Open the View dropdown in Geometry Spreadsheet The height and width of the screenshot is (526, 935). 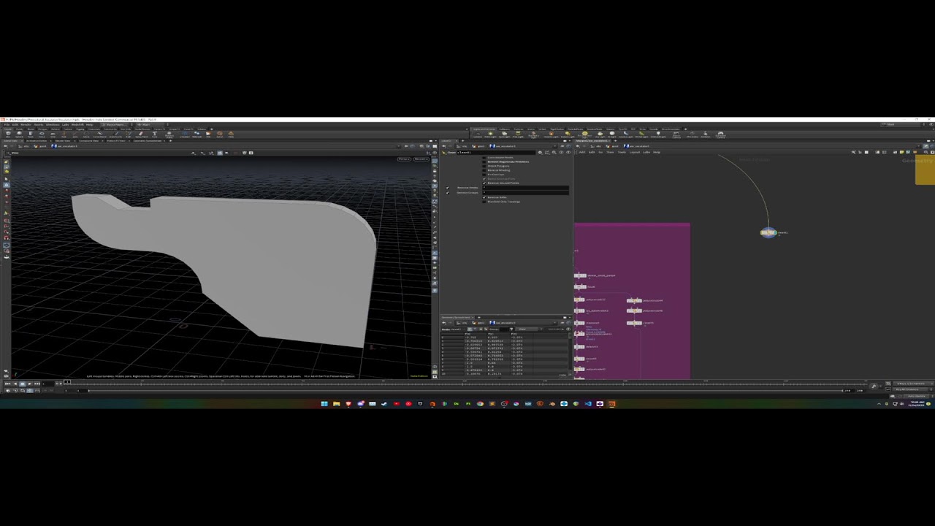click(528, 329)
